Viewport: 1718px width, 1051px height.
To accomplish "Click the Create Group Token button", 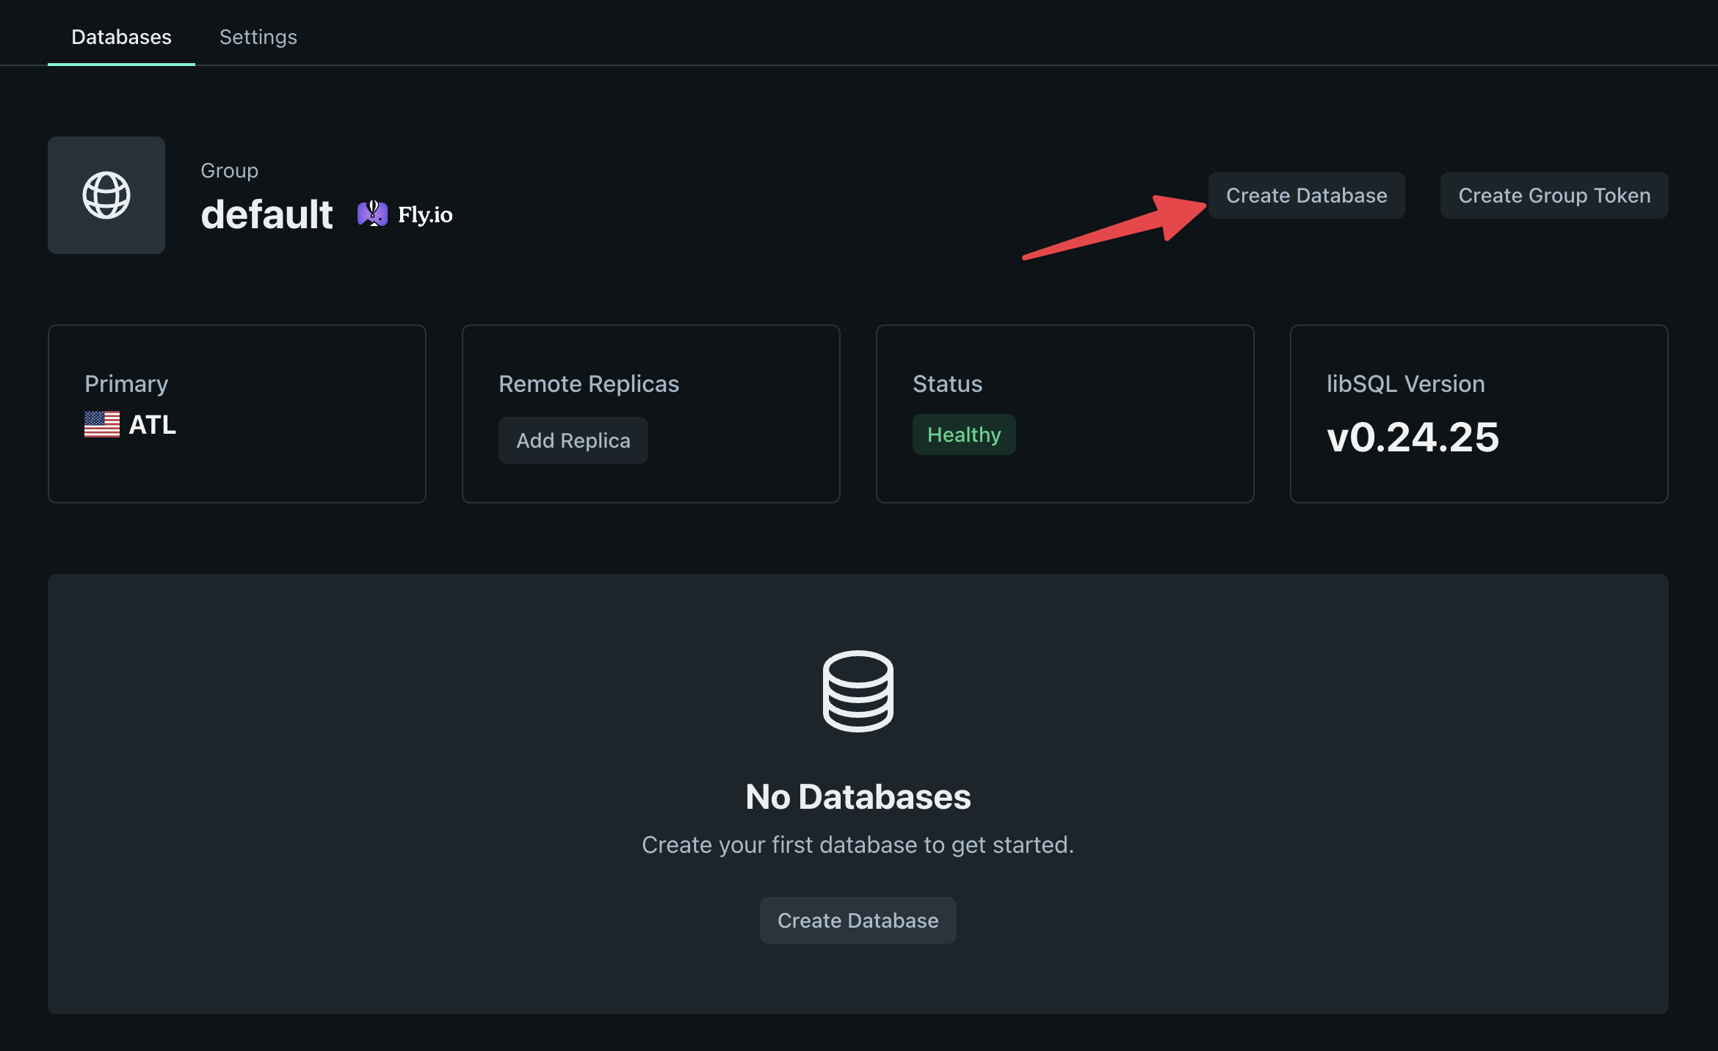I will click(1554, 194).
